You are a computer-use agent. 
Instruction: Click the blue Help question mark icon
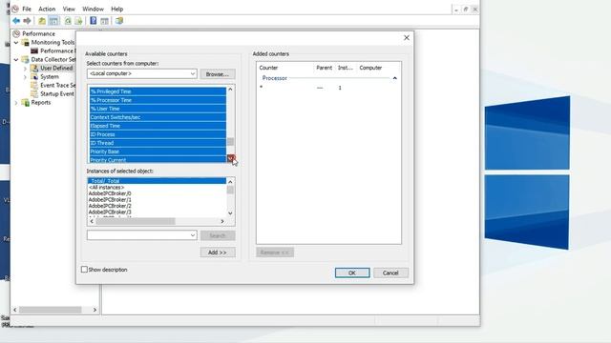tap(94, 21)
